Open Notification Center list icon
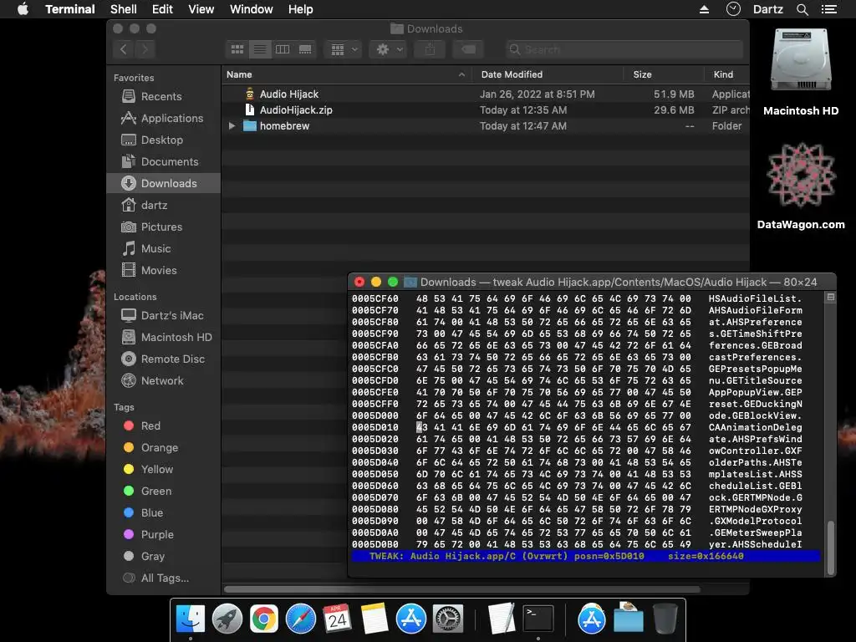This screenshot has height=642, width=856. 828,9
